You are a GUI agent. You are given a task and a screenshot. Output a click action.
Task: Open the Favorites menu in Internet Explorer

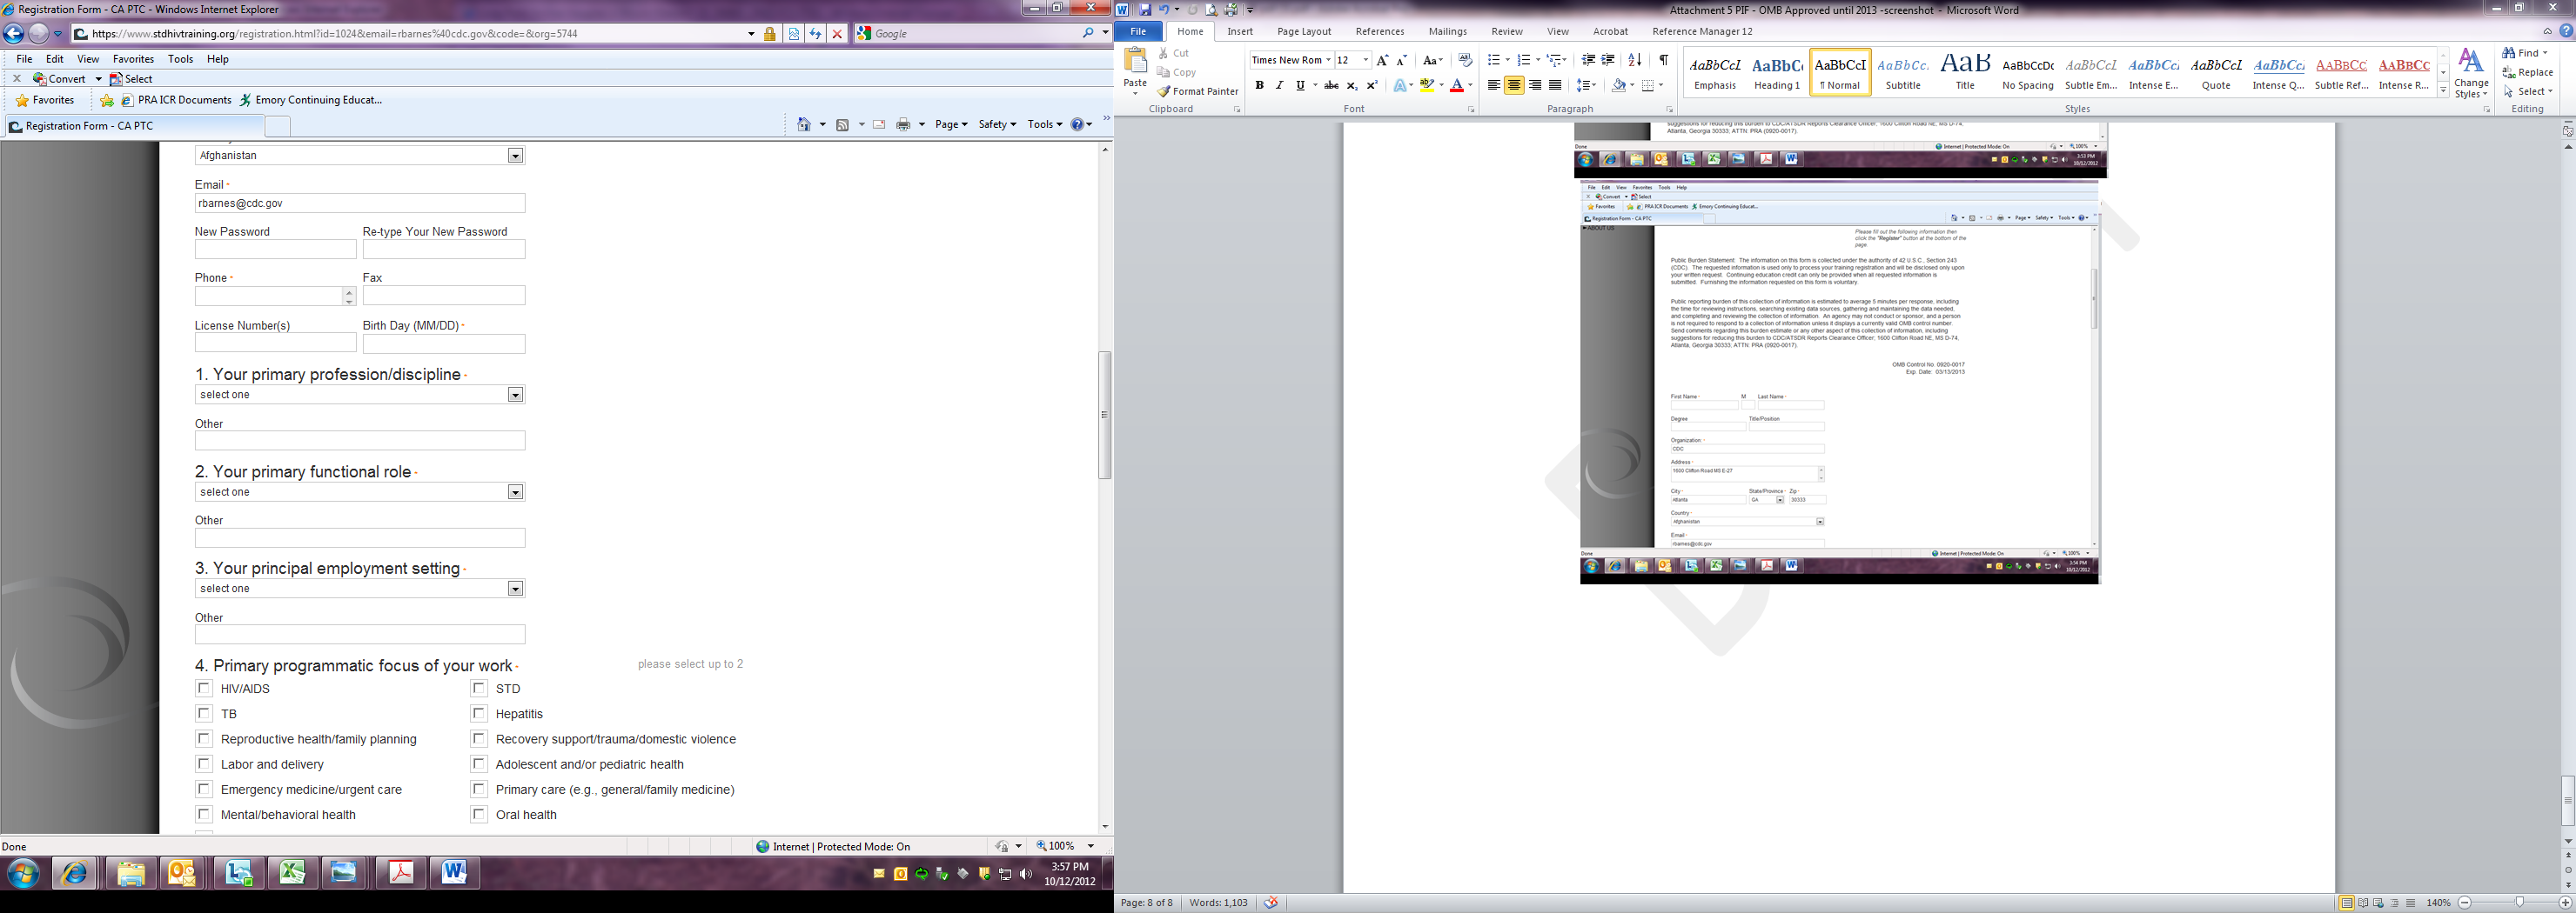(133, 59)
